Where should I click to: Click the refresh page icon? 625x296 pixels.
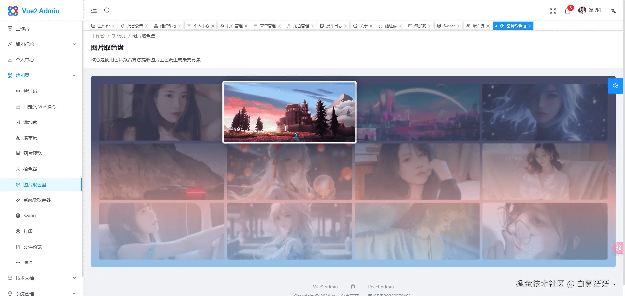click(x=107, y=10)
